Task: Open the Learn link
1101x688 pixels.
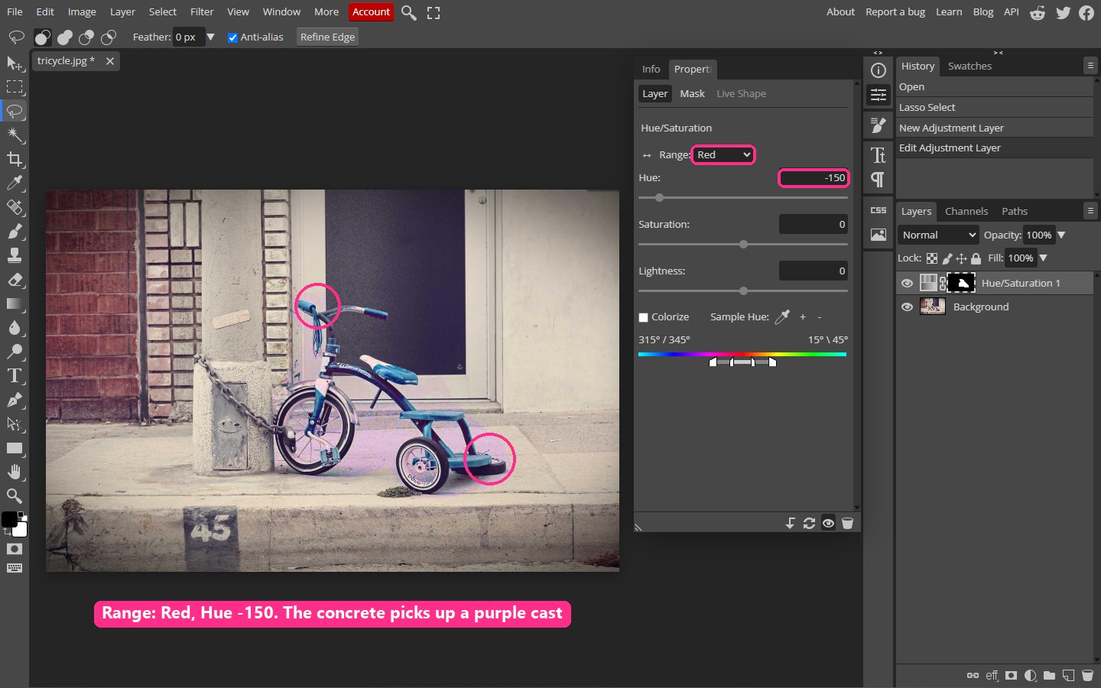Action: 949,11
